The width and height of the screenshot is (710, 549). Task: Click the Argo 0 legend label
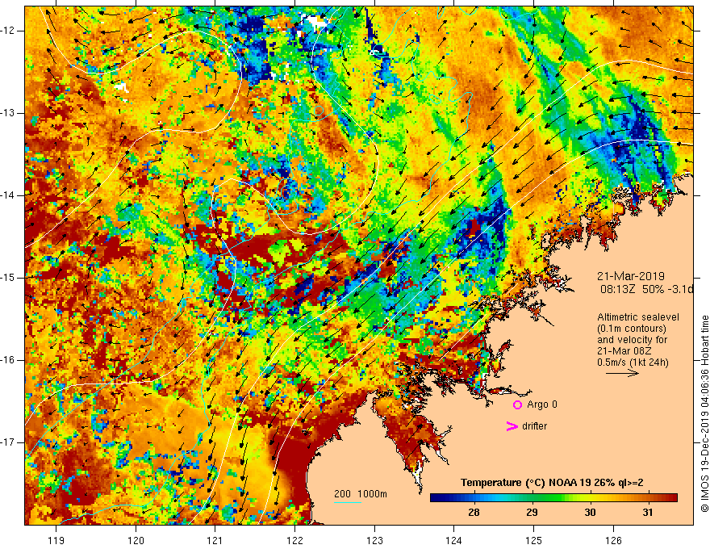542,404
